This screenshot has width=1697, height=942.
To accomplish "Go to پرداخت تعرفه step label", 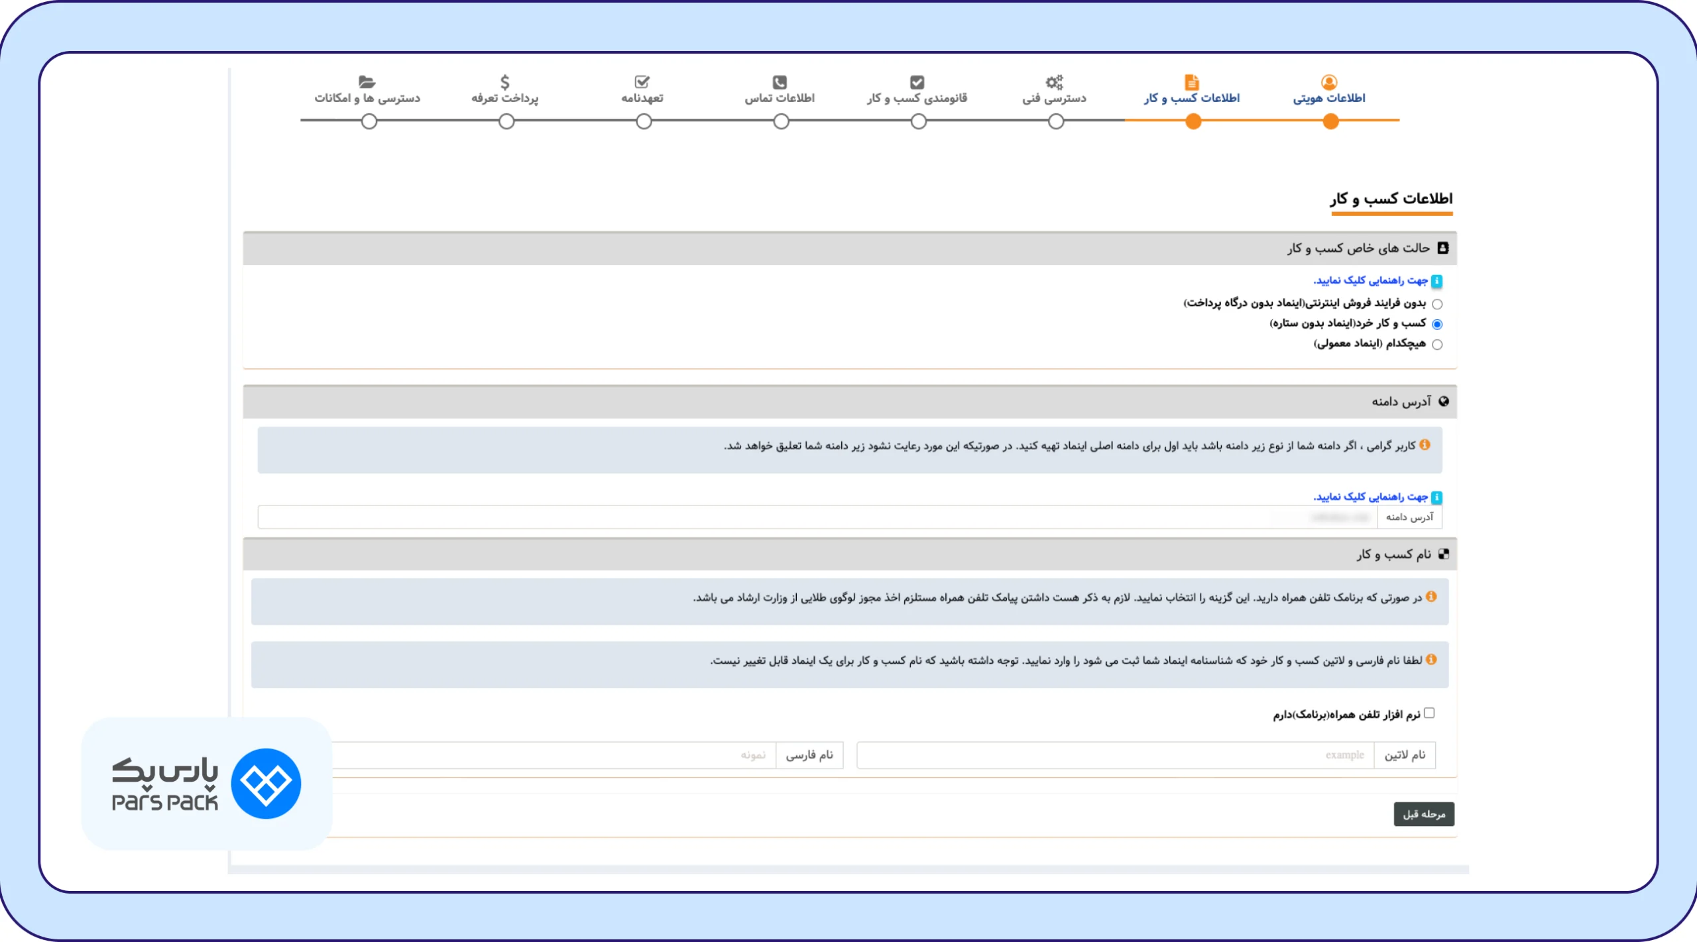I will [505, 98].
